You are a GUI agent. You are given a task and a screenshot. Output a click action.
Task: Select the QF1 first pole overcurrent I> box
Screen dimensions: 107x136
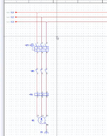(37, 50)
